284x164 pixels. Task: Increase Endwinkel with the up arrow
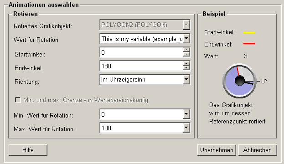tap(186, 63)
